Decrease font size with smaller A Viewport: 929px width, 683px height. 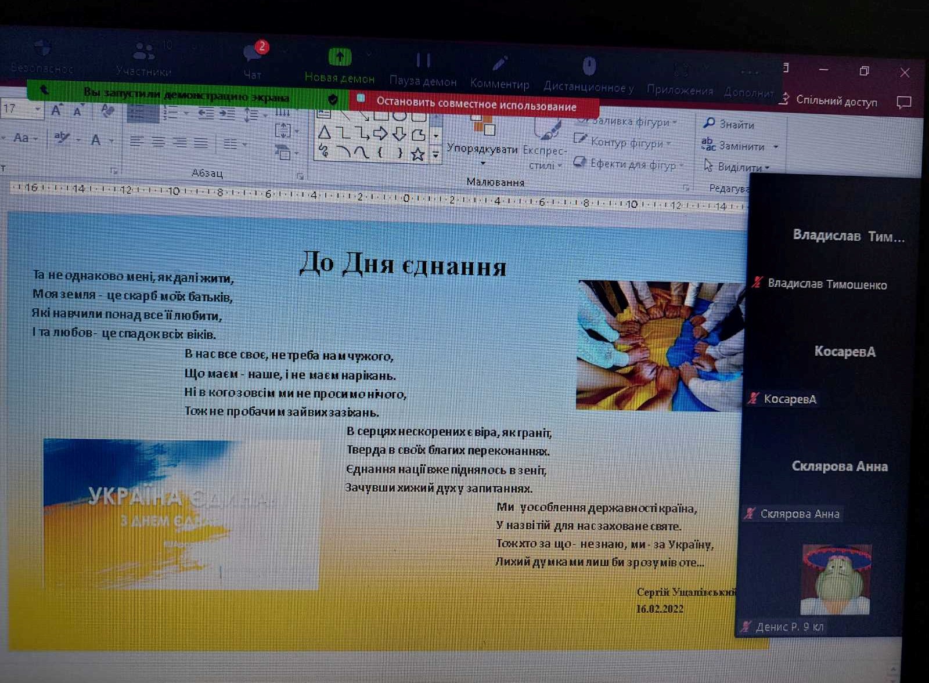click(77, 110)
